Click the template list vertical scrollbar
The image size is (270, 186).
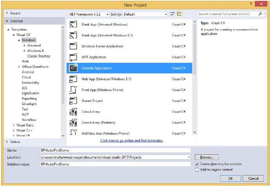pos(194,49)
